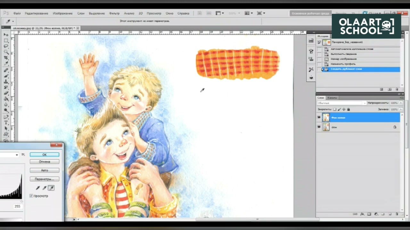This screenshot has width=410, height=230.
Task: Click the 255 input level field
Action: (18, 206)
